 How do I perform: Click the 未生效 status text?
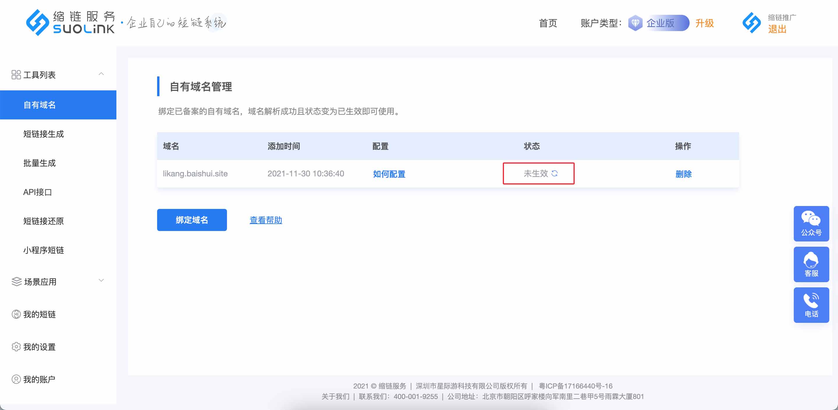coord(536,173)
